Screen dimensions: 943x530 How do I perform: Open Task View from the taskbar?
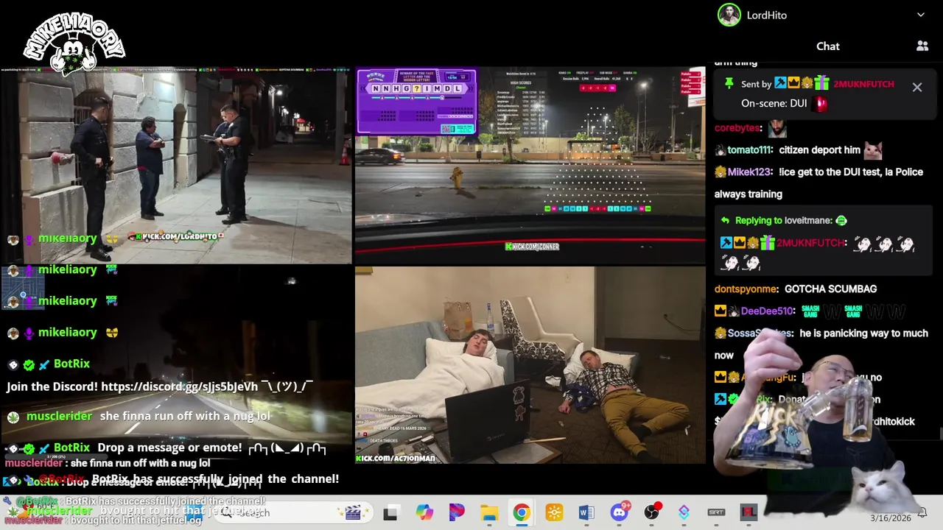[x=390, y=512]
